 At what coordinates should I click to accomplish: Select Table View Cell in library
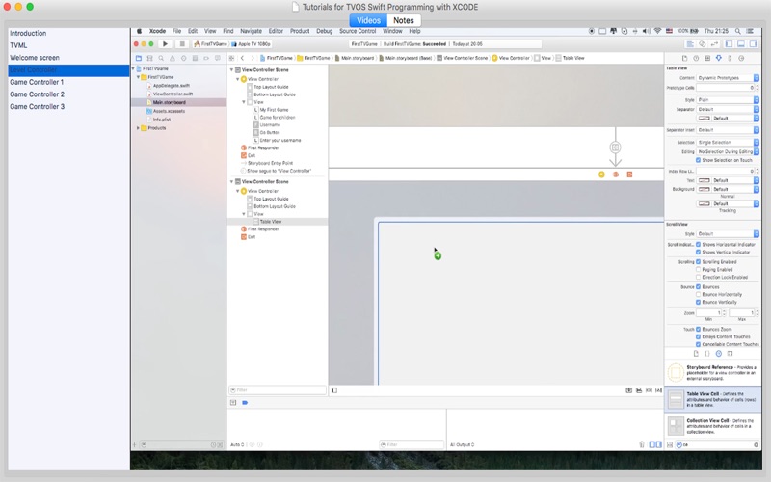713,399
